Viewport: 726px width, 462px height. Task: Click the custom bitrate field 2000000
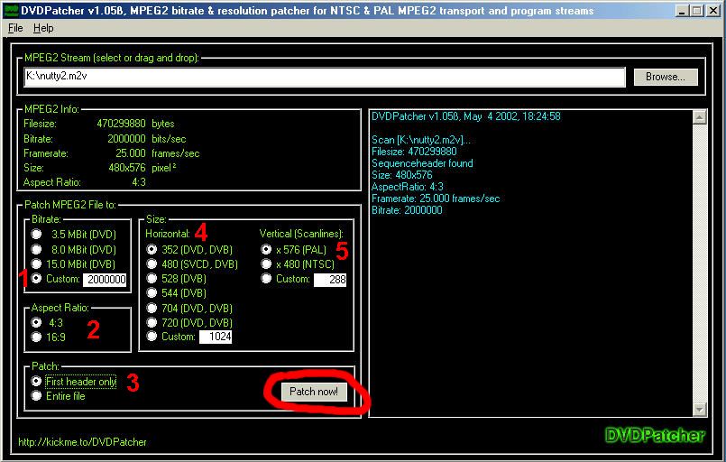tap(106, 280)
